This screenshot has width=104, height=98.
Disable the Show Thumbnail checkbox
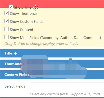[x=6, y=13]
